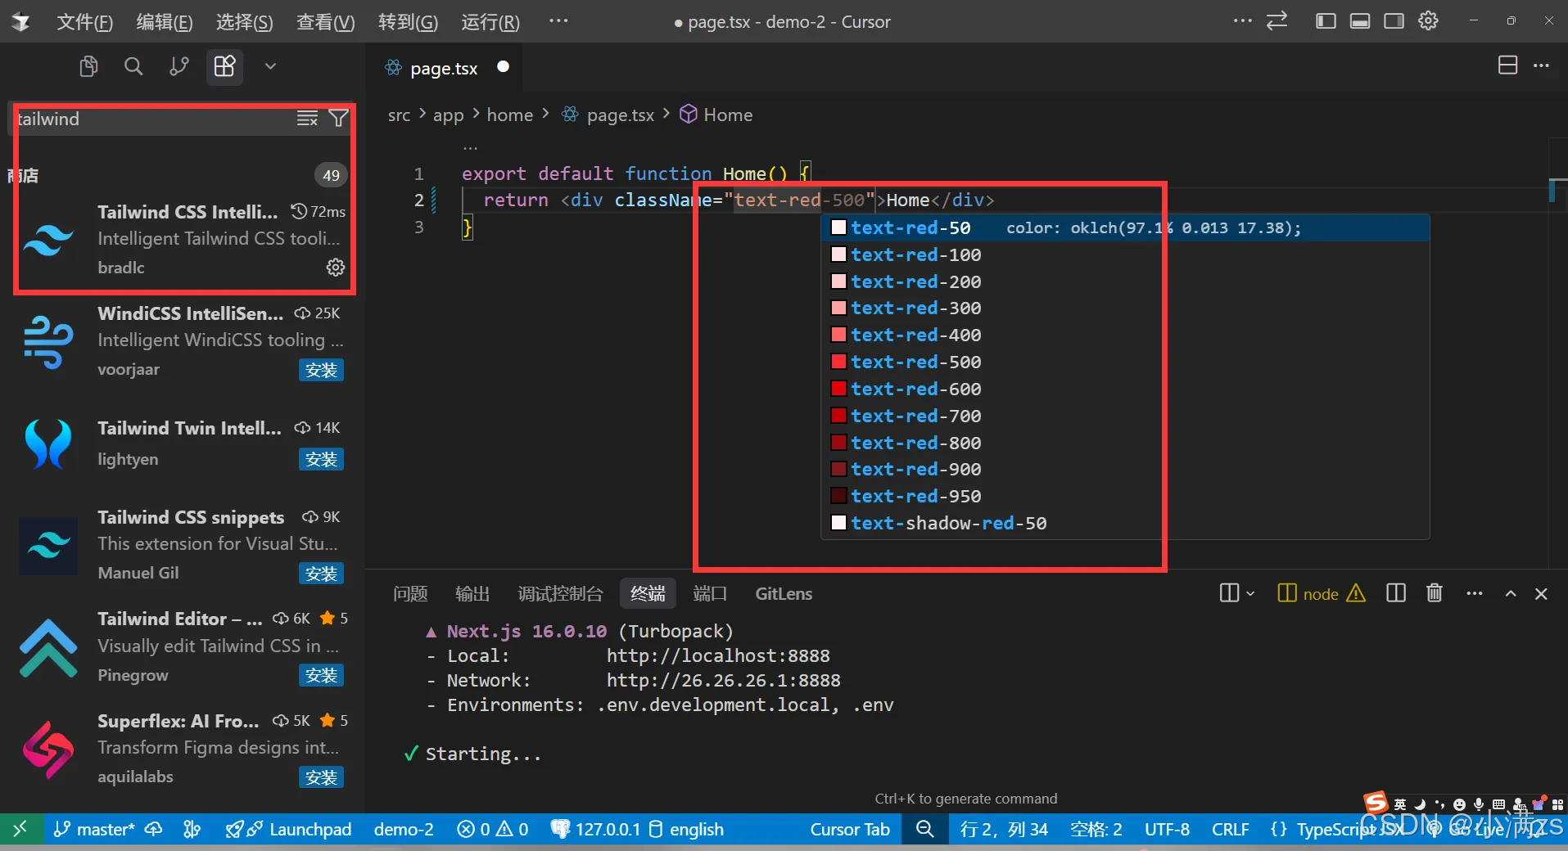Viewport: 1568px width, 851px height.
Task: Open Tailwind CSS IntelliSense manage gear
Action: pyautogui.click(x=336, y=268)
